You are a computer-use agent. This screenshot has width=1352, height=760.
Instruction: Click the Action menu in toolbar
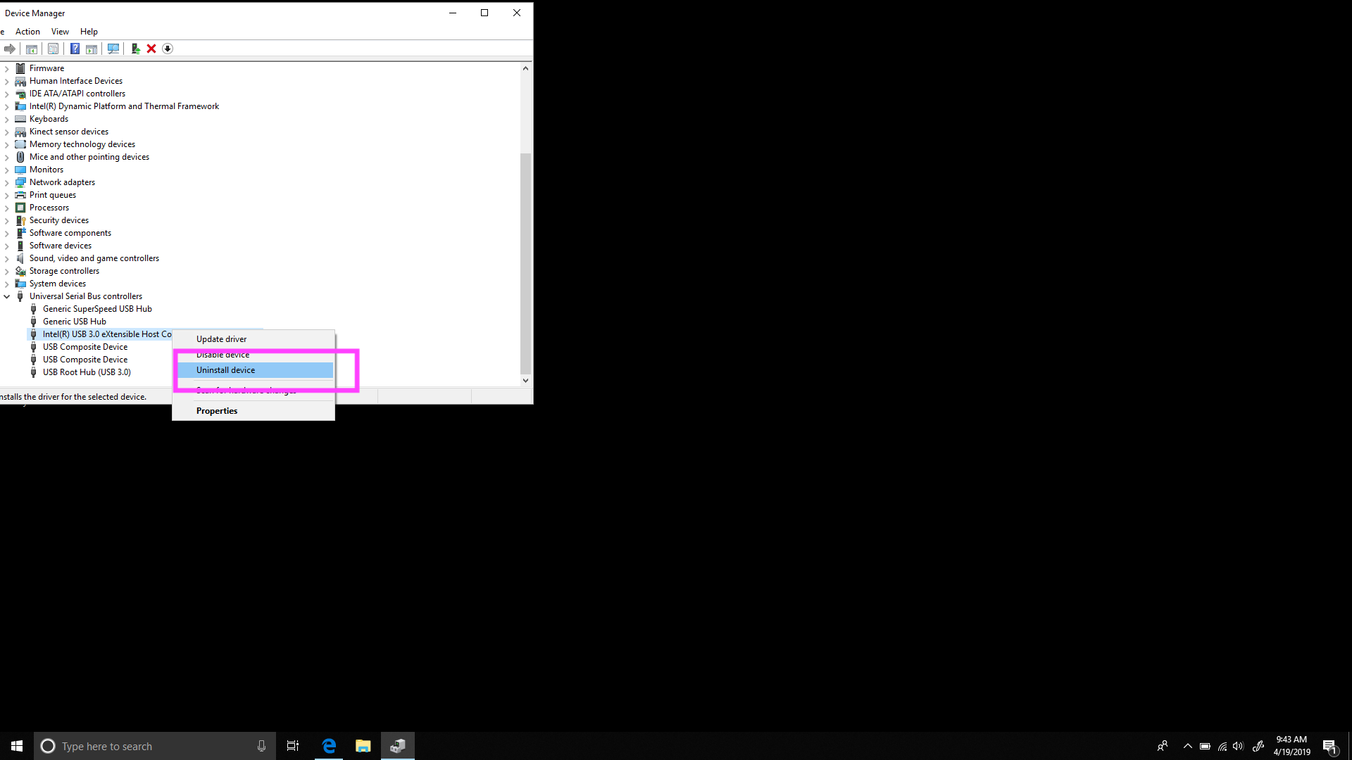[27, 31]
